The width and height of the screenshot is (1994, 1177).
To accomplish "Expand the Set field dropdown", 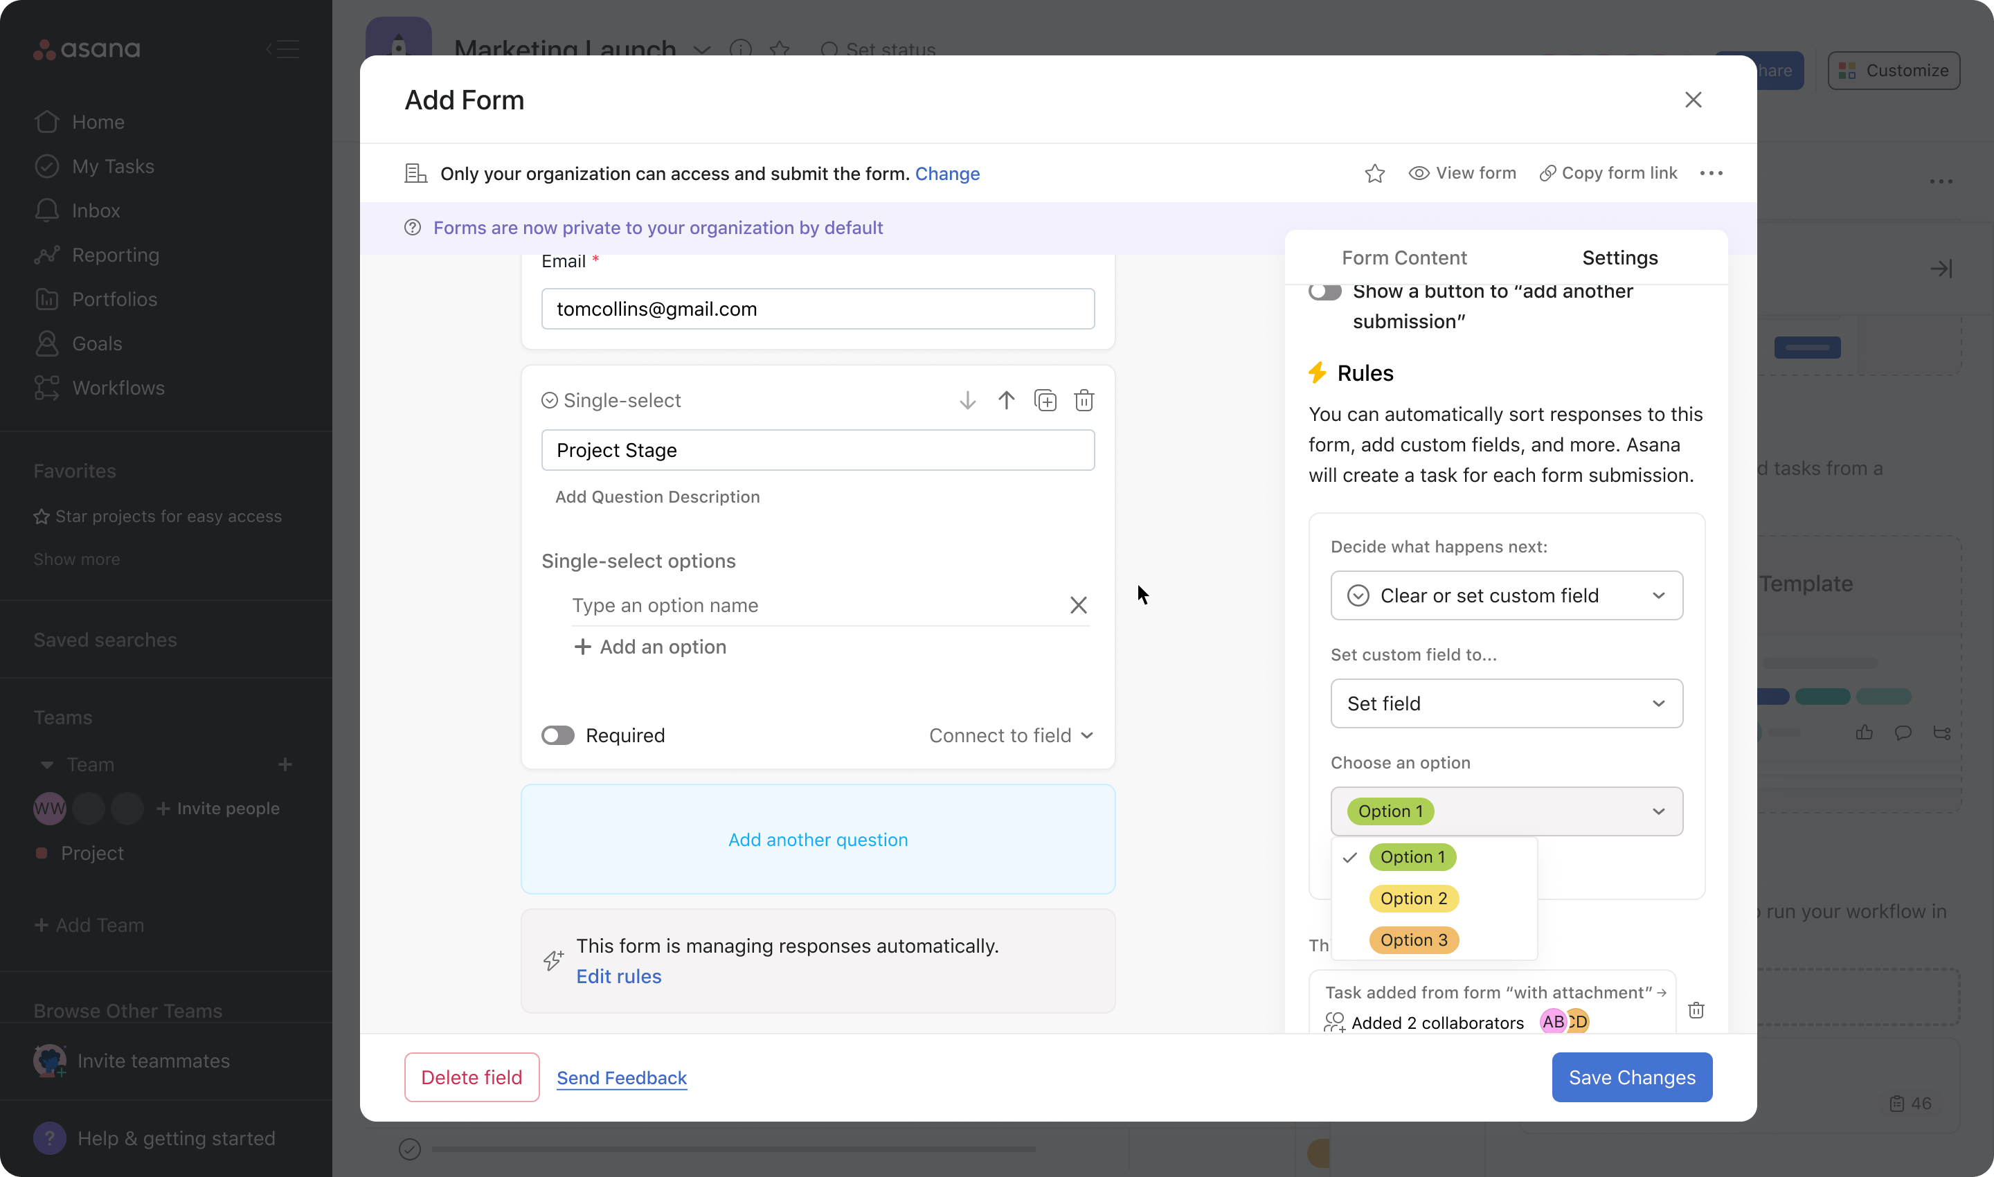I will 1507,703.
